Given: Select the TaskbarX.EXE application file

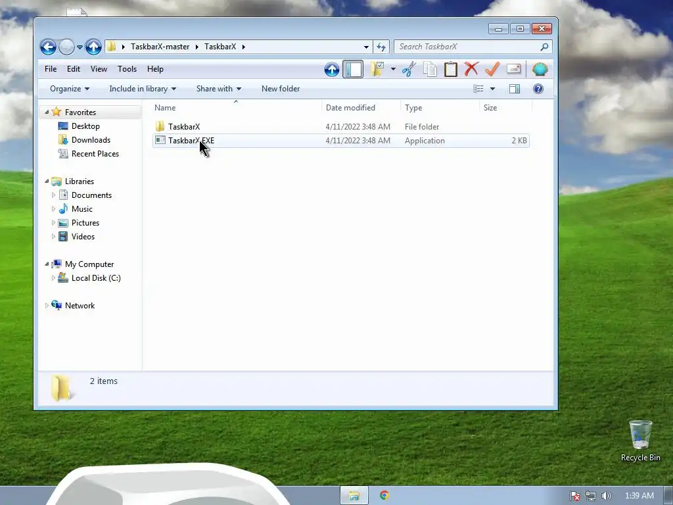Looking at the screenshot, I should [x=341, y=141].
